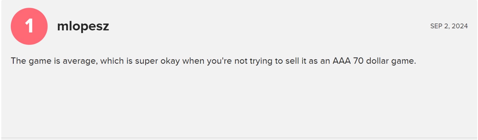Click the words "super okay" in the review

(157, 61)
